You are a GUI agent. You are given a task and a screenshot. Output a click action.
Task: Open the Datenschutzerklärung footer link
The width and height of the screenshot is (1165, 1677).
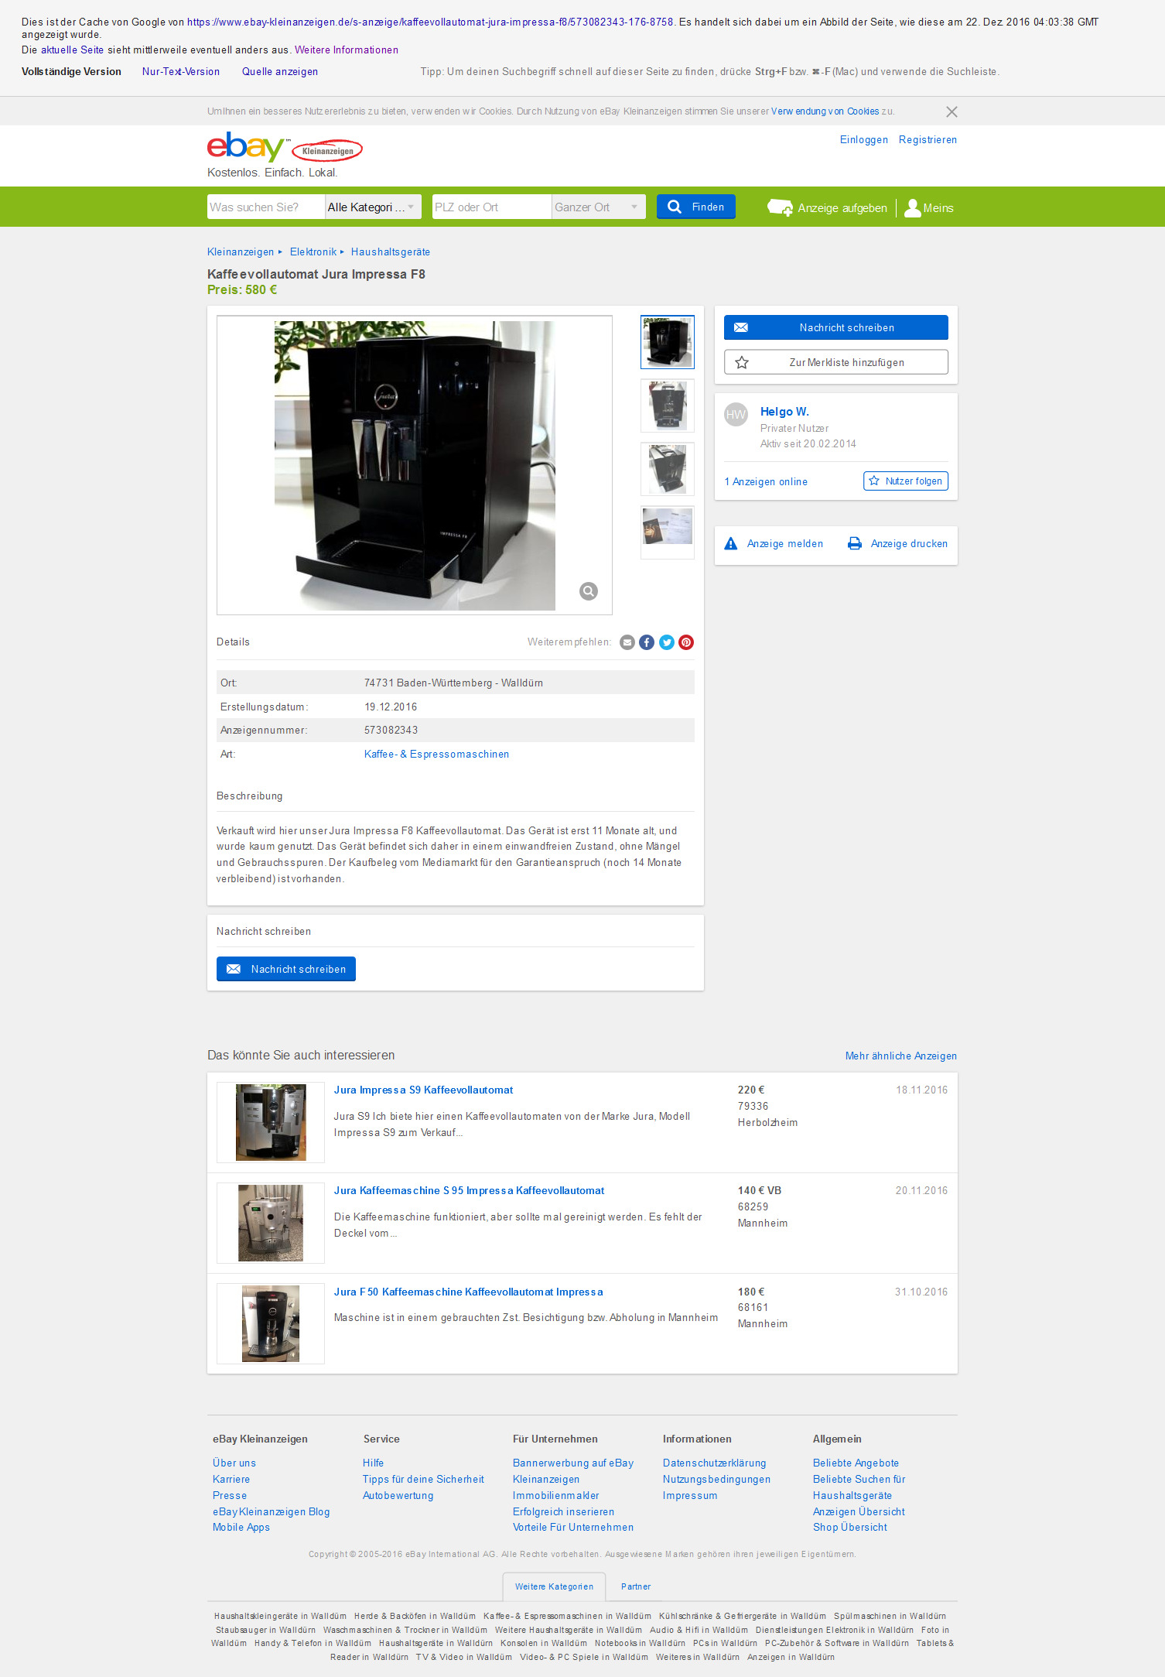(x=715, y=1463)
